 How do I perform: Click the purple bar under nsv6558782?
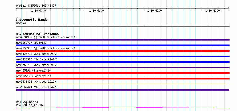[122, 68]
